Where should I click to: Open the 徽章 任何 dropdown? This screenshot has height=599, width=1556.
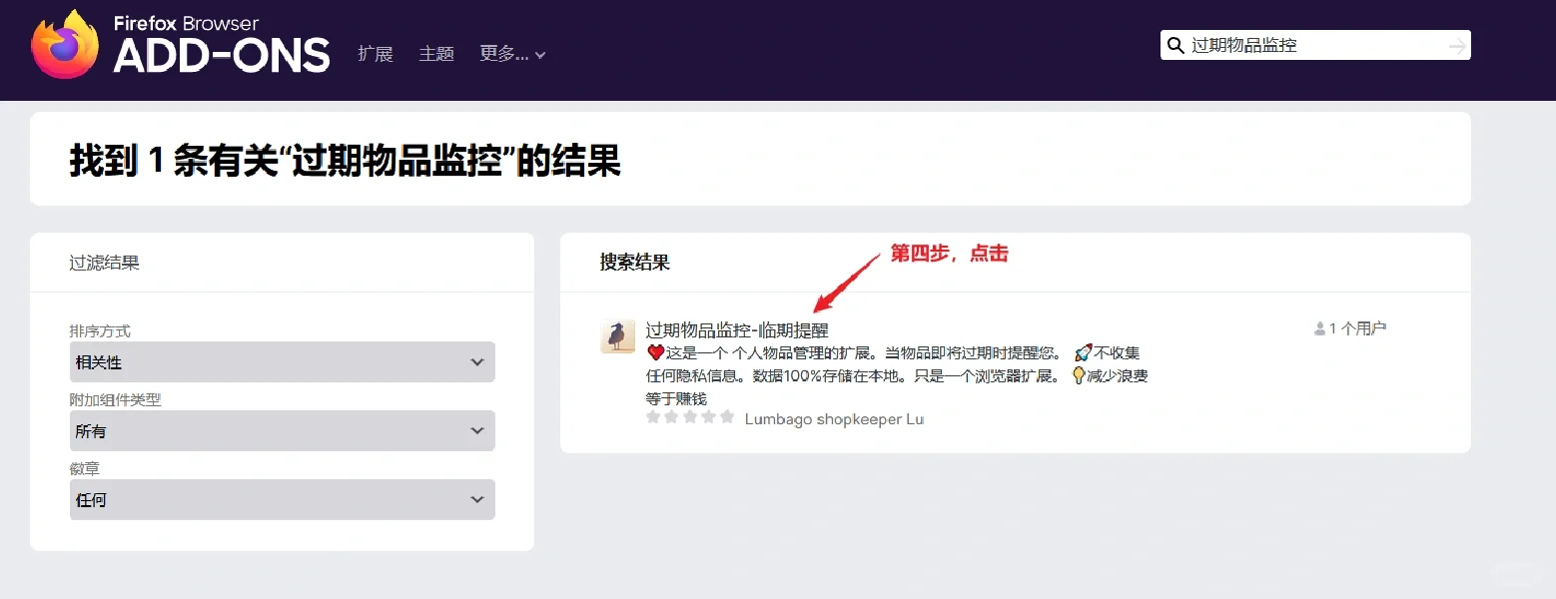coord(283,499)
